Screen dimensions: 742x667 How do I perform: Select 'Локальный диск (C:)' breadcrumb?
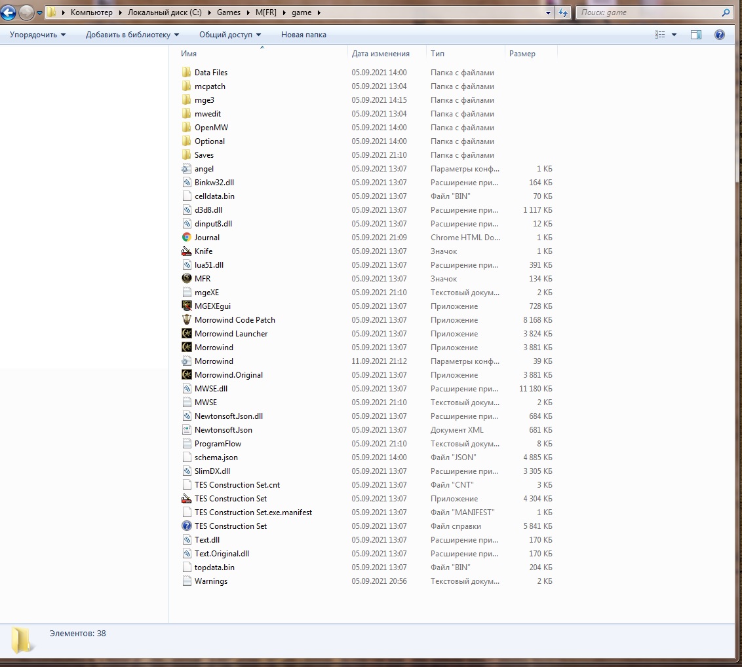point(165,12)
